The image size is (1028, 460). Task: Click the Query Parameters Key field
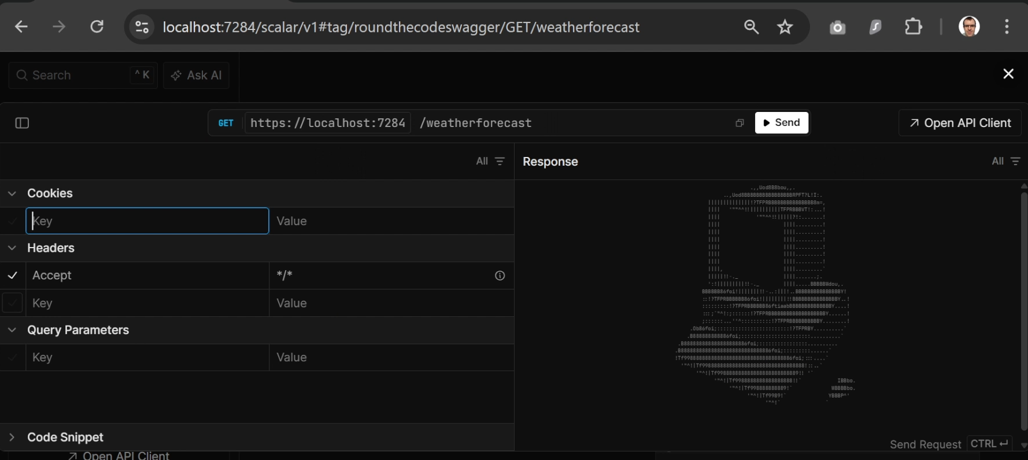[x=147, y=358]
